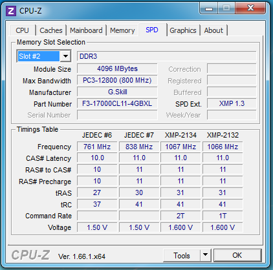Click the empty Serial Number field
Image resolution: width=273 pixels, height=270 pixels.
pos(117,115)
